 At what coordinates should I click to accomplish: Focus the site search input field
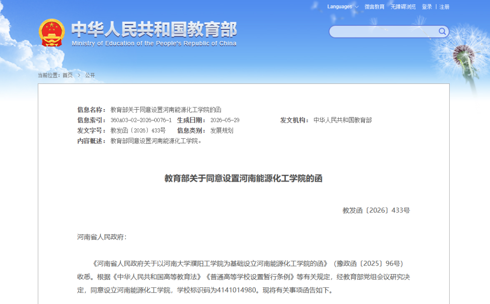(x=384, y=32)
